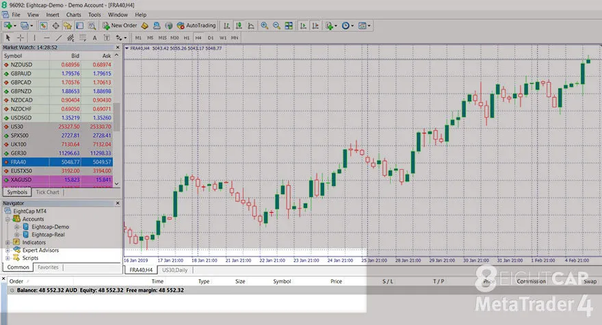Switch to M15 timeframe

pyautogui.click(x=162, y=38)
